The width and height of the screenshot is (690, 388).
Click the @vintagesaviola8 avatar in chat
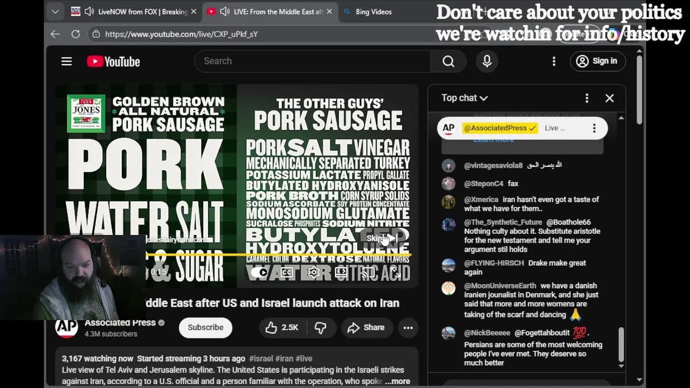pyautogui.click(x=448, y=165)
